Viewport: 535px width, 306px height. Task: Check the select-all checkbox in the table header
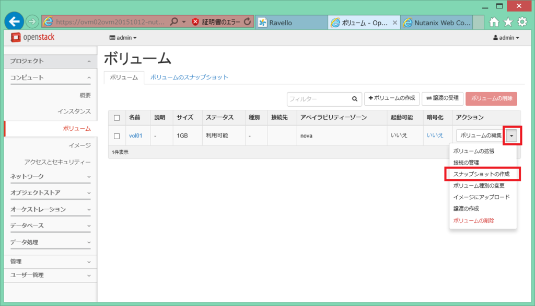tap(115, 117)
